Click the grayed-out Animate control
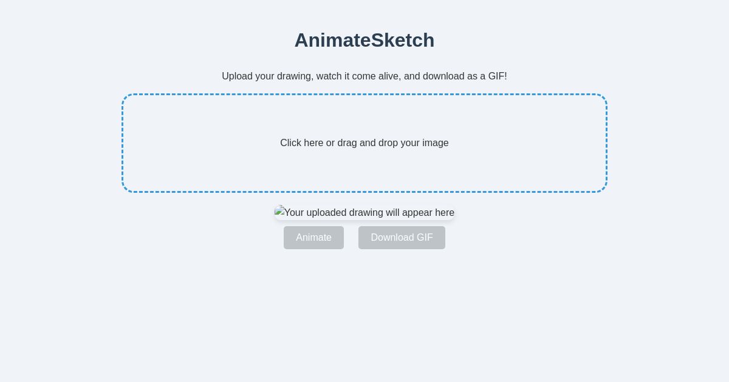The height and width of the screenshot is (382, 729). [x=313, y=238]
